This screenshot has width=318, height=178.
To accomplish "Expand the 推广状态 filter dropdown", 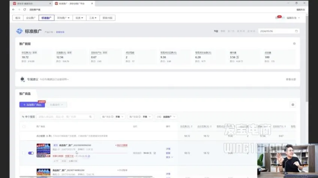I will point(112,117).
